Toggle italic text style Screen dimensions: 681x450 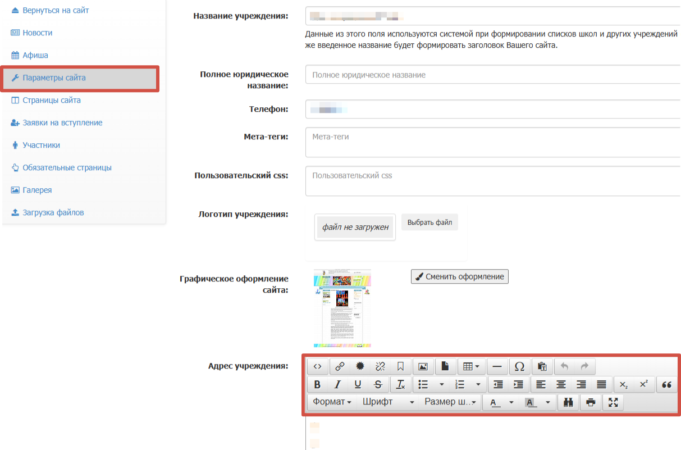click(337, 385)
